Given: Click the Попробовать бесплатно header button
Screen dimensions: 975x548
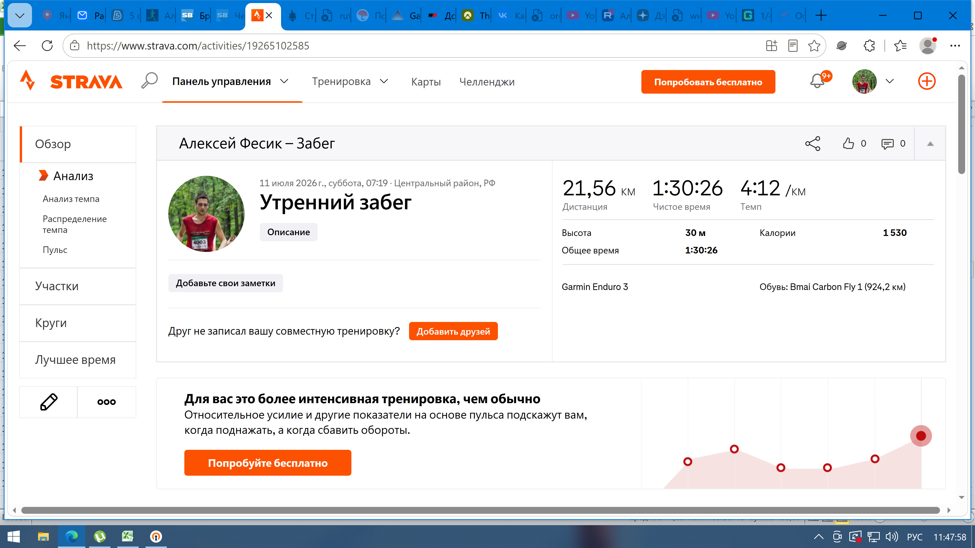Looking at the screenshot, I should click(x=708, y=82).
